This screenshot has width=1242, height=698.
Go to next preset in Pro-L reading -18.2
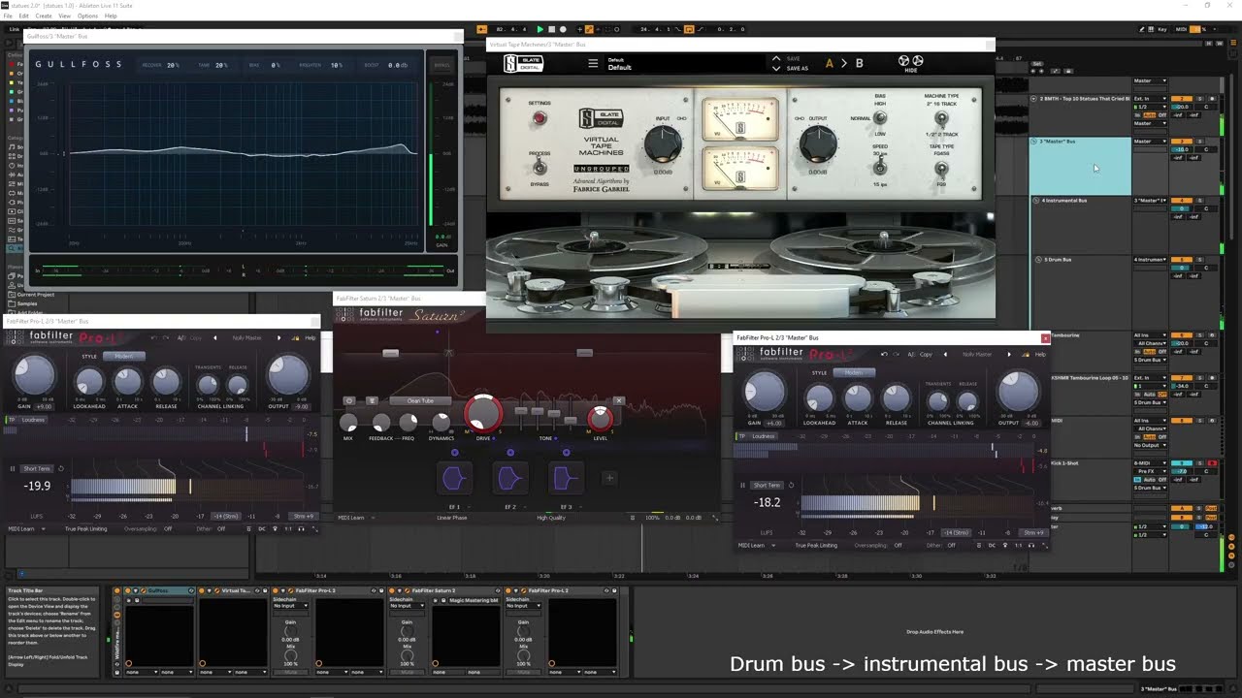point(1009,354)
